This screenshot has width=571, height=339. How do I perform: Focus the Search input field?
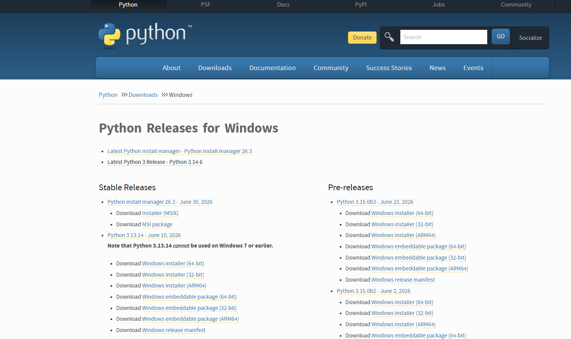[443, 37]
